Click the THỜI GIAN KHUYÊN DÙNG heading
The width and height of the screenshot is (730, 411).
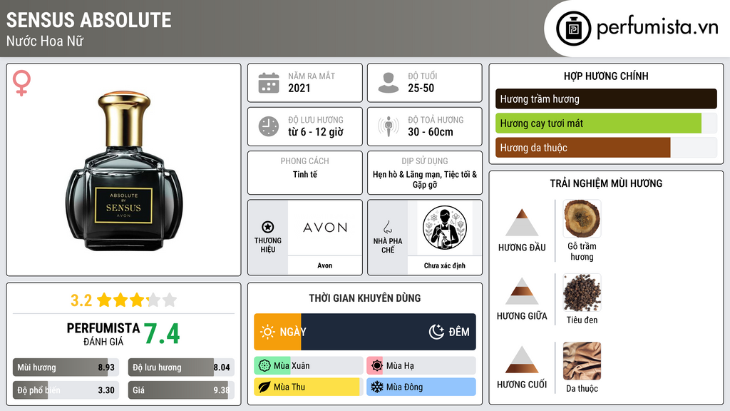365,298
